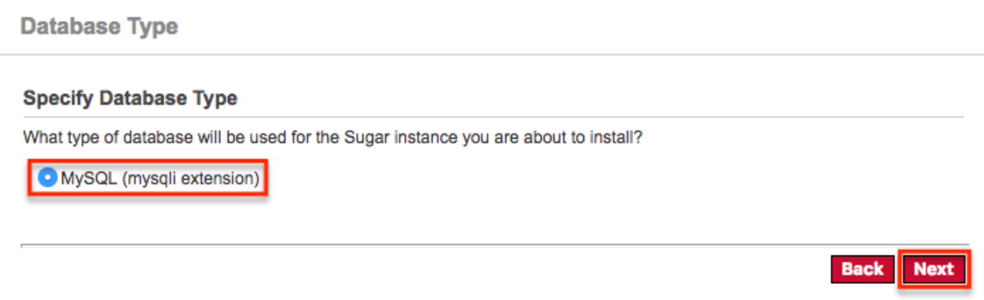Click the rule under "Specify Database Type"
This screenshot has height=300, width=984.
click(x=492, y=117)
